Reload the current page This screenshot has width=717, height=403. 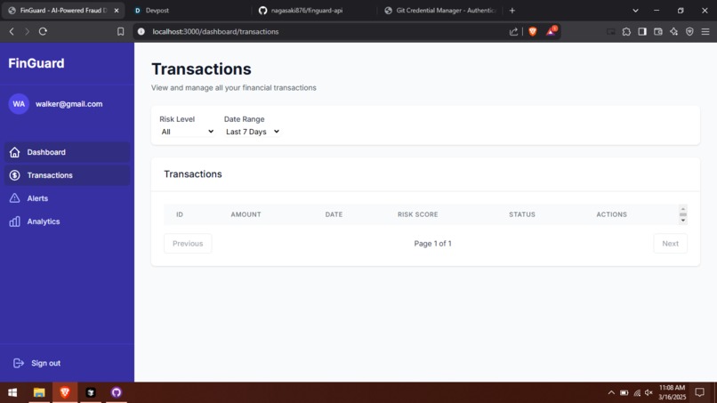pos(43,31)
